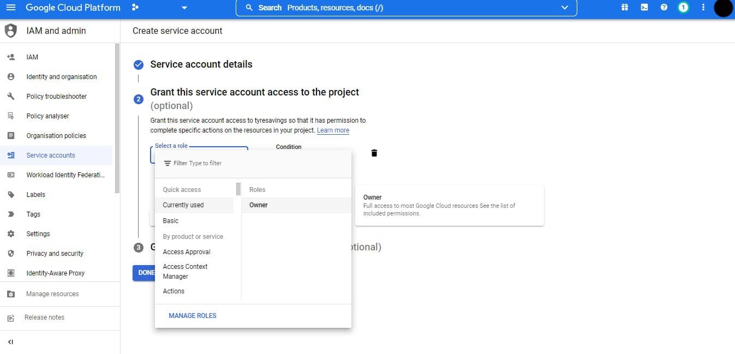This screenshot has width=735, height=354.
Task: Open Tags in sidebar
Action: (x=33, y=214)
